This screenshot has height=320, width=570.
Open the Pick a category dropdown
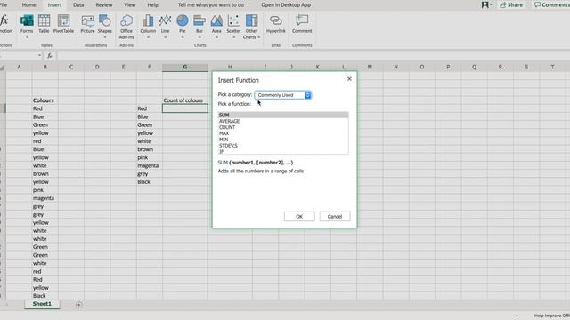point(283,95)
